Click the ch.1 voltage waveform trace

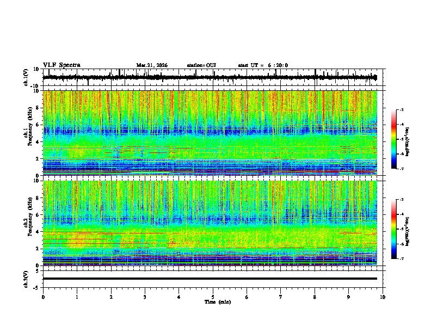click(x=210, y=77)
